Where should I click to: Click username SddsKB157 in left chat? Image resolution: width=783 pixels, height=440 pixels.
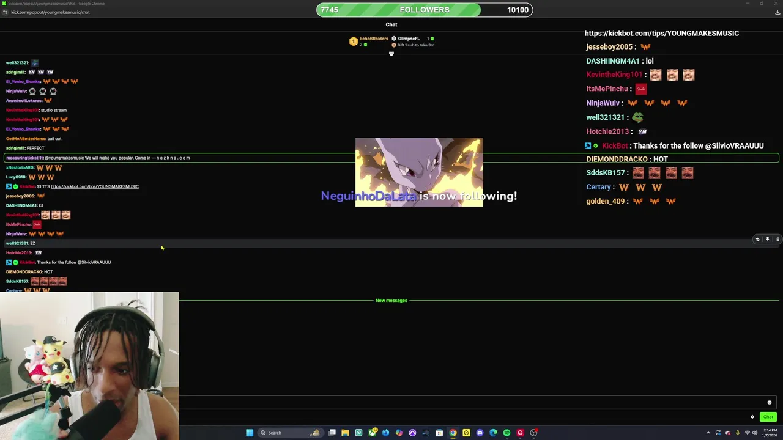click(x=17, y=281)
